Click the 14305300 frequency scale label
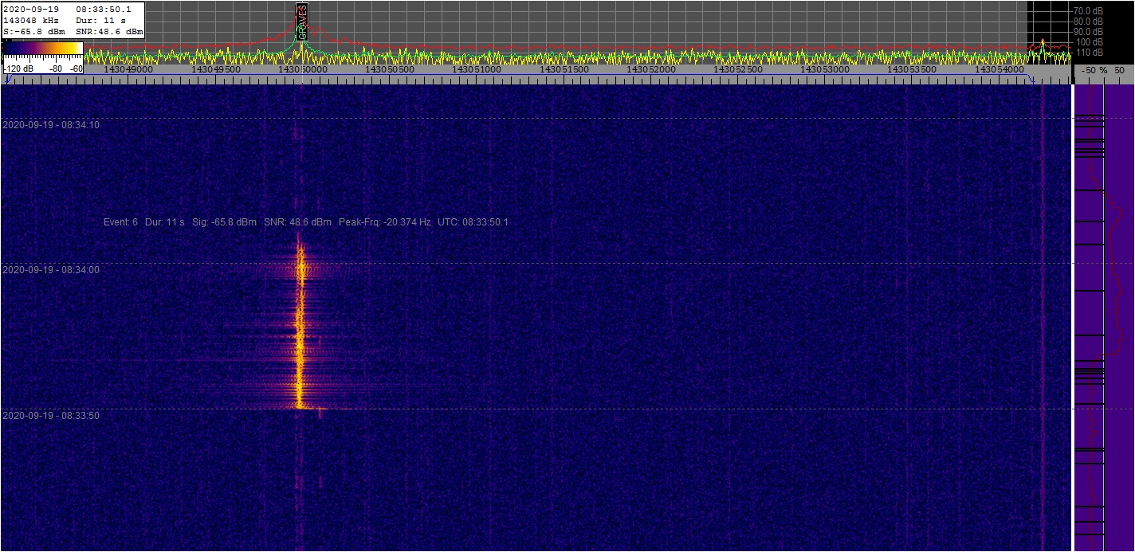 tap(825, 70)
